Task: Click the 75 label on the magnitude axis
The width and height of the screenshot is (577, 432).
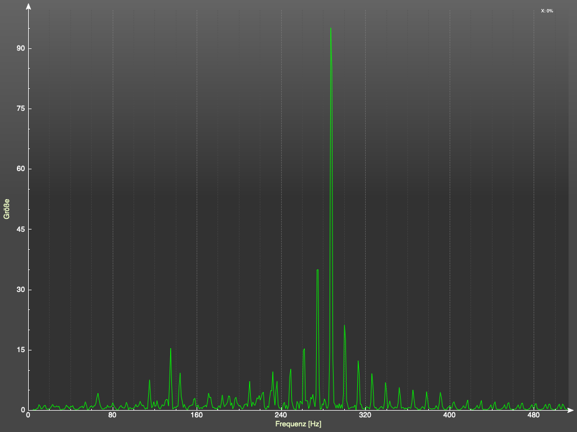Action: pyautogui.click(x=20, y=109)
